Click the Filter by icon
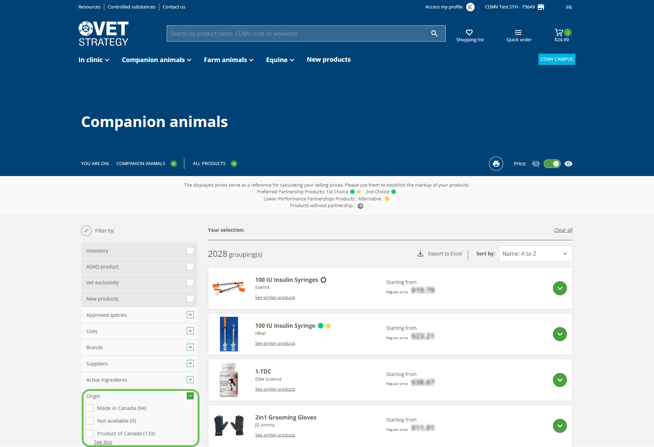This screenshot has width=654, height=447. tap(86, 231)
